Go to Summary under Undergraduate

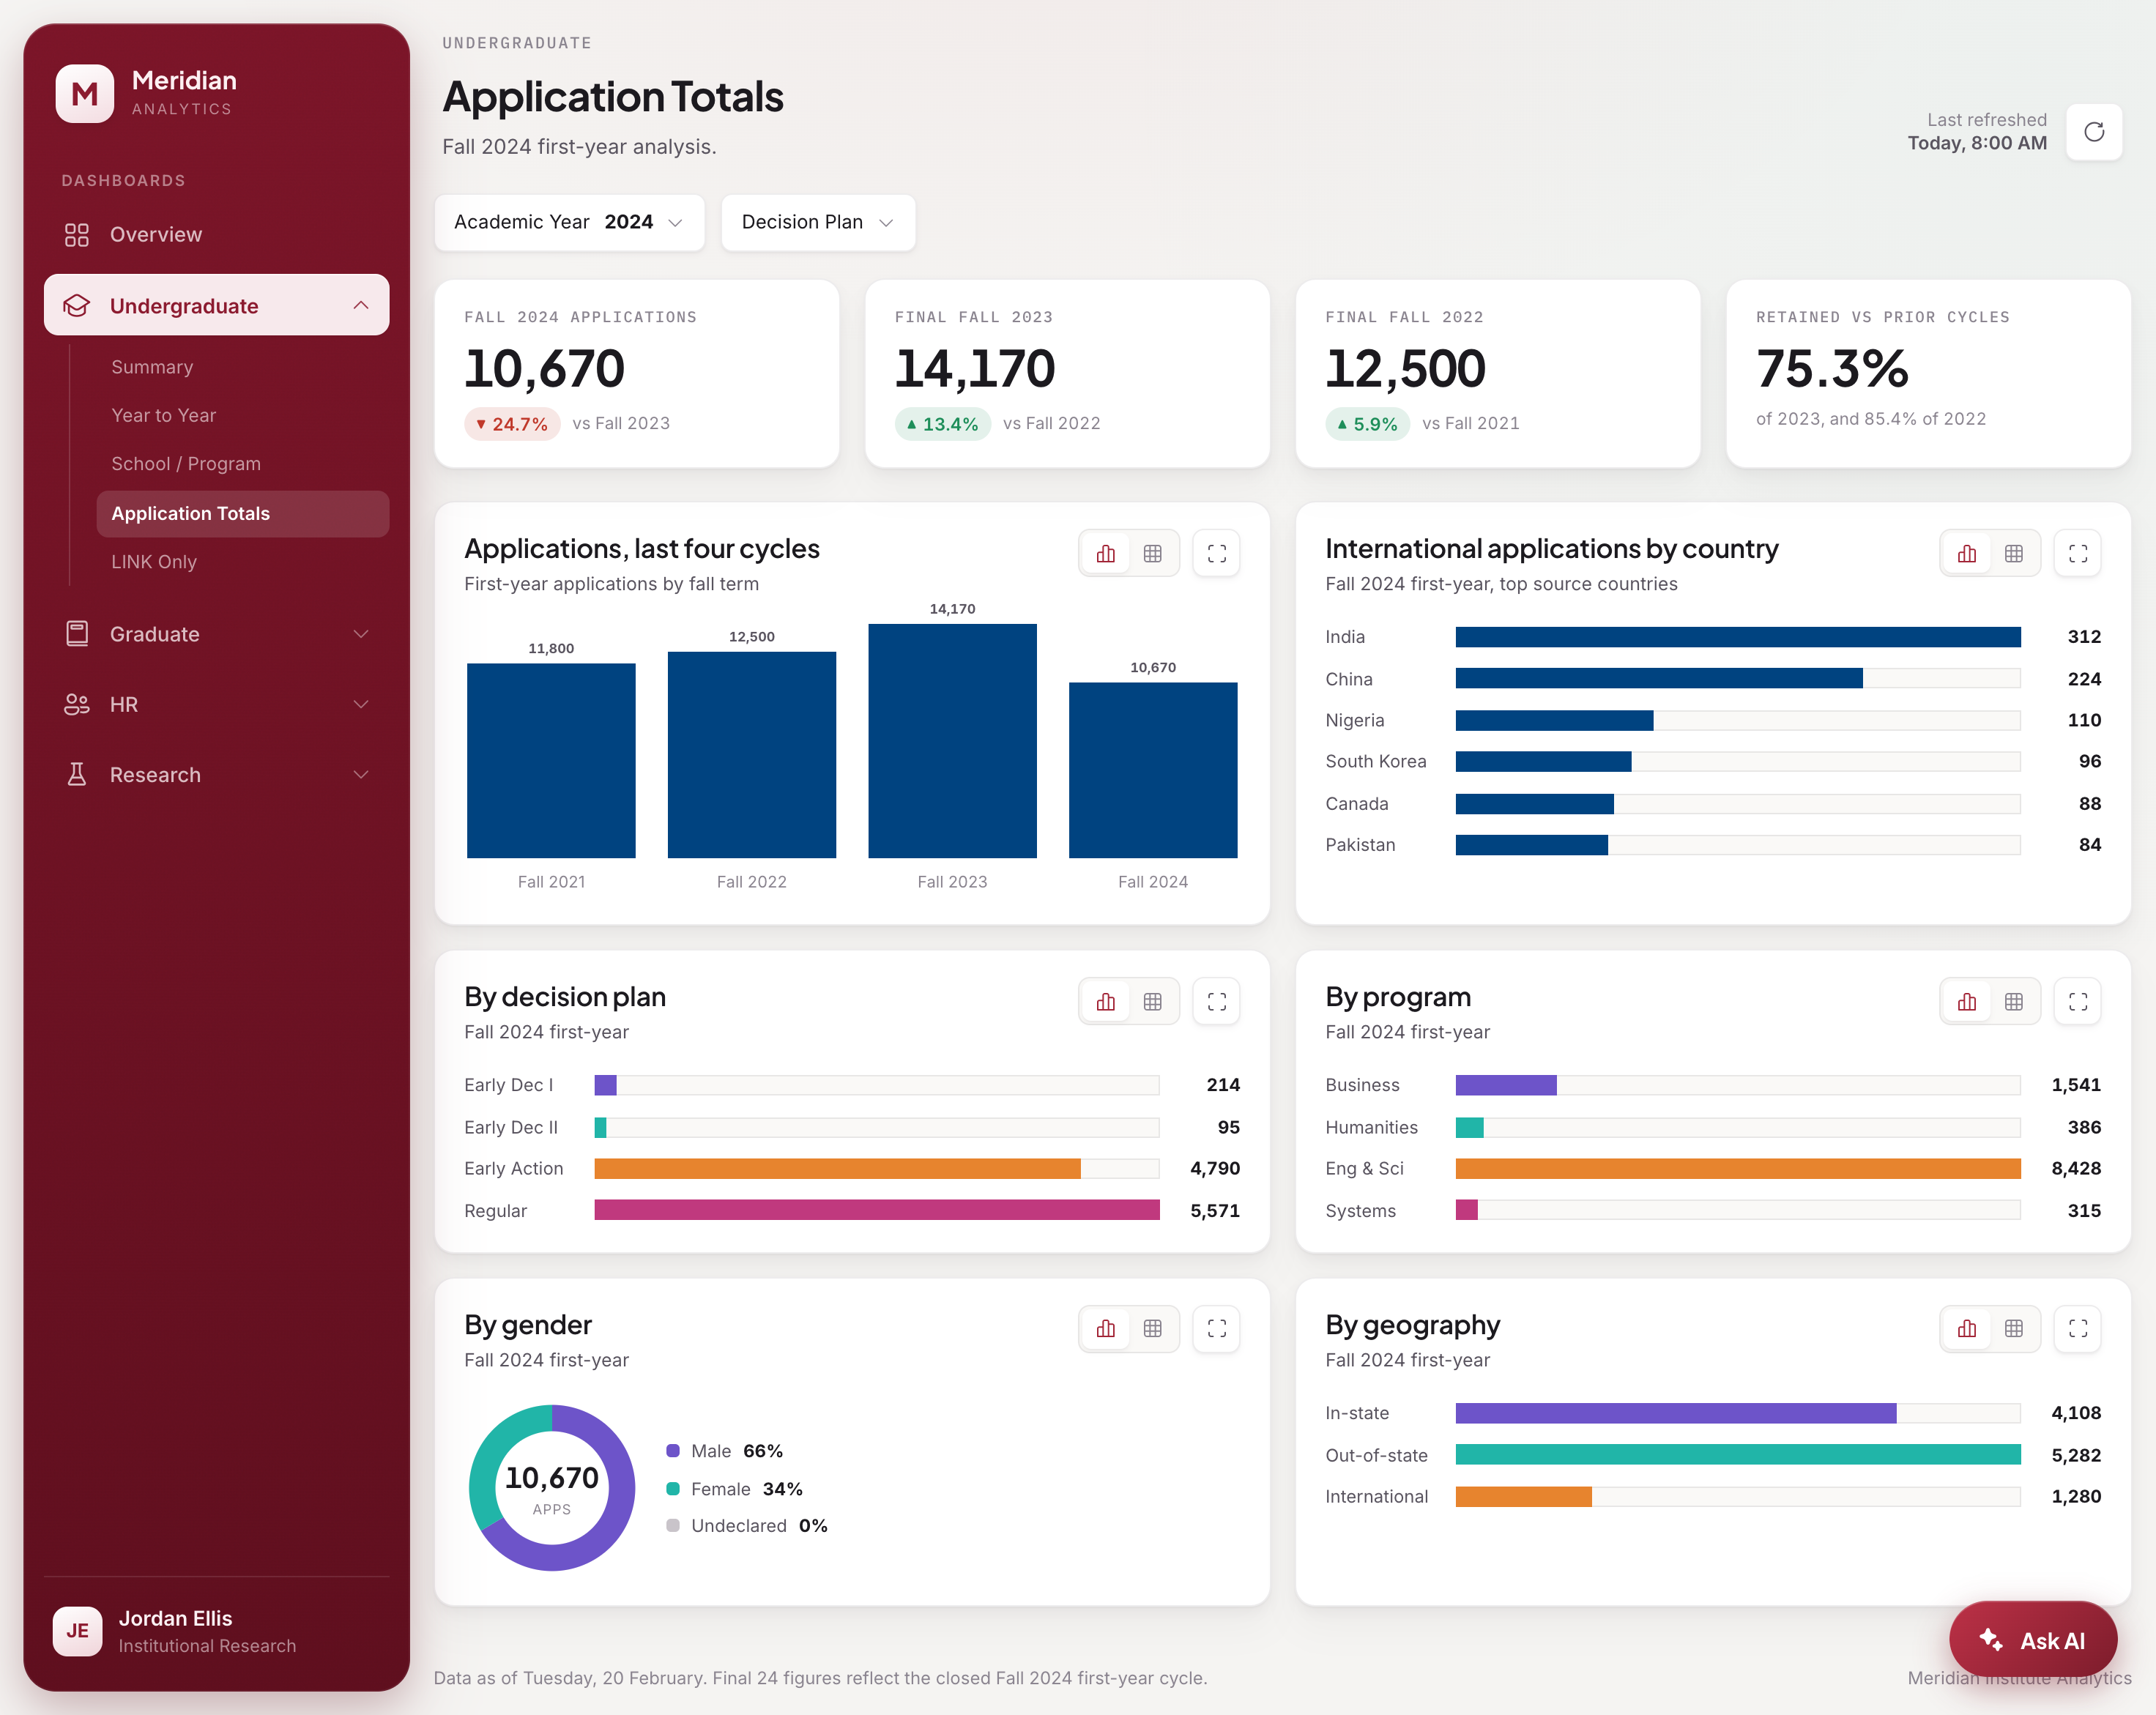tap(243, 367)
